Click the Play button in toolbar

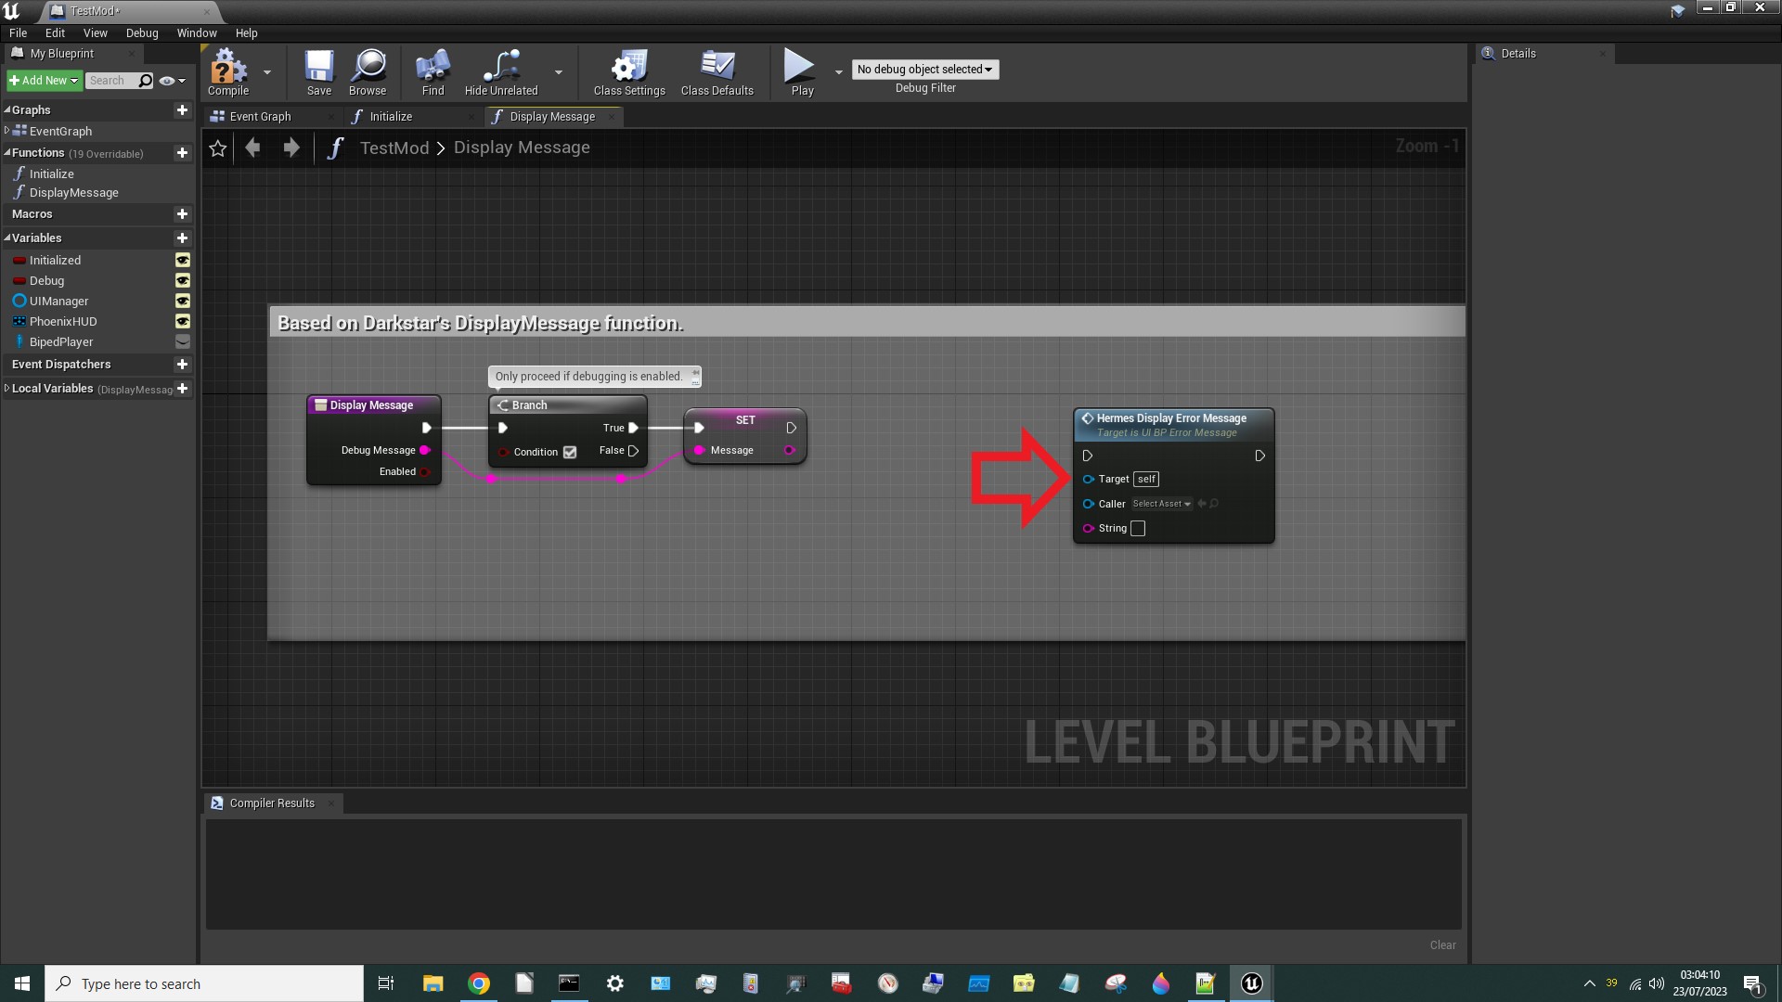[802, 72]
